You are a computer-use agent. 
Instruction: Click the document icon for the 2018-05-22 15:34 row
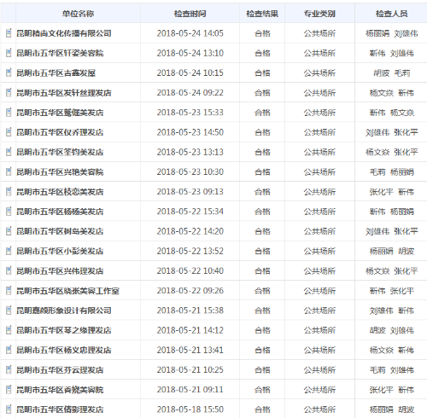coord(9,212)
